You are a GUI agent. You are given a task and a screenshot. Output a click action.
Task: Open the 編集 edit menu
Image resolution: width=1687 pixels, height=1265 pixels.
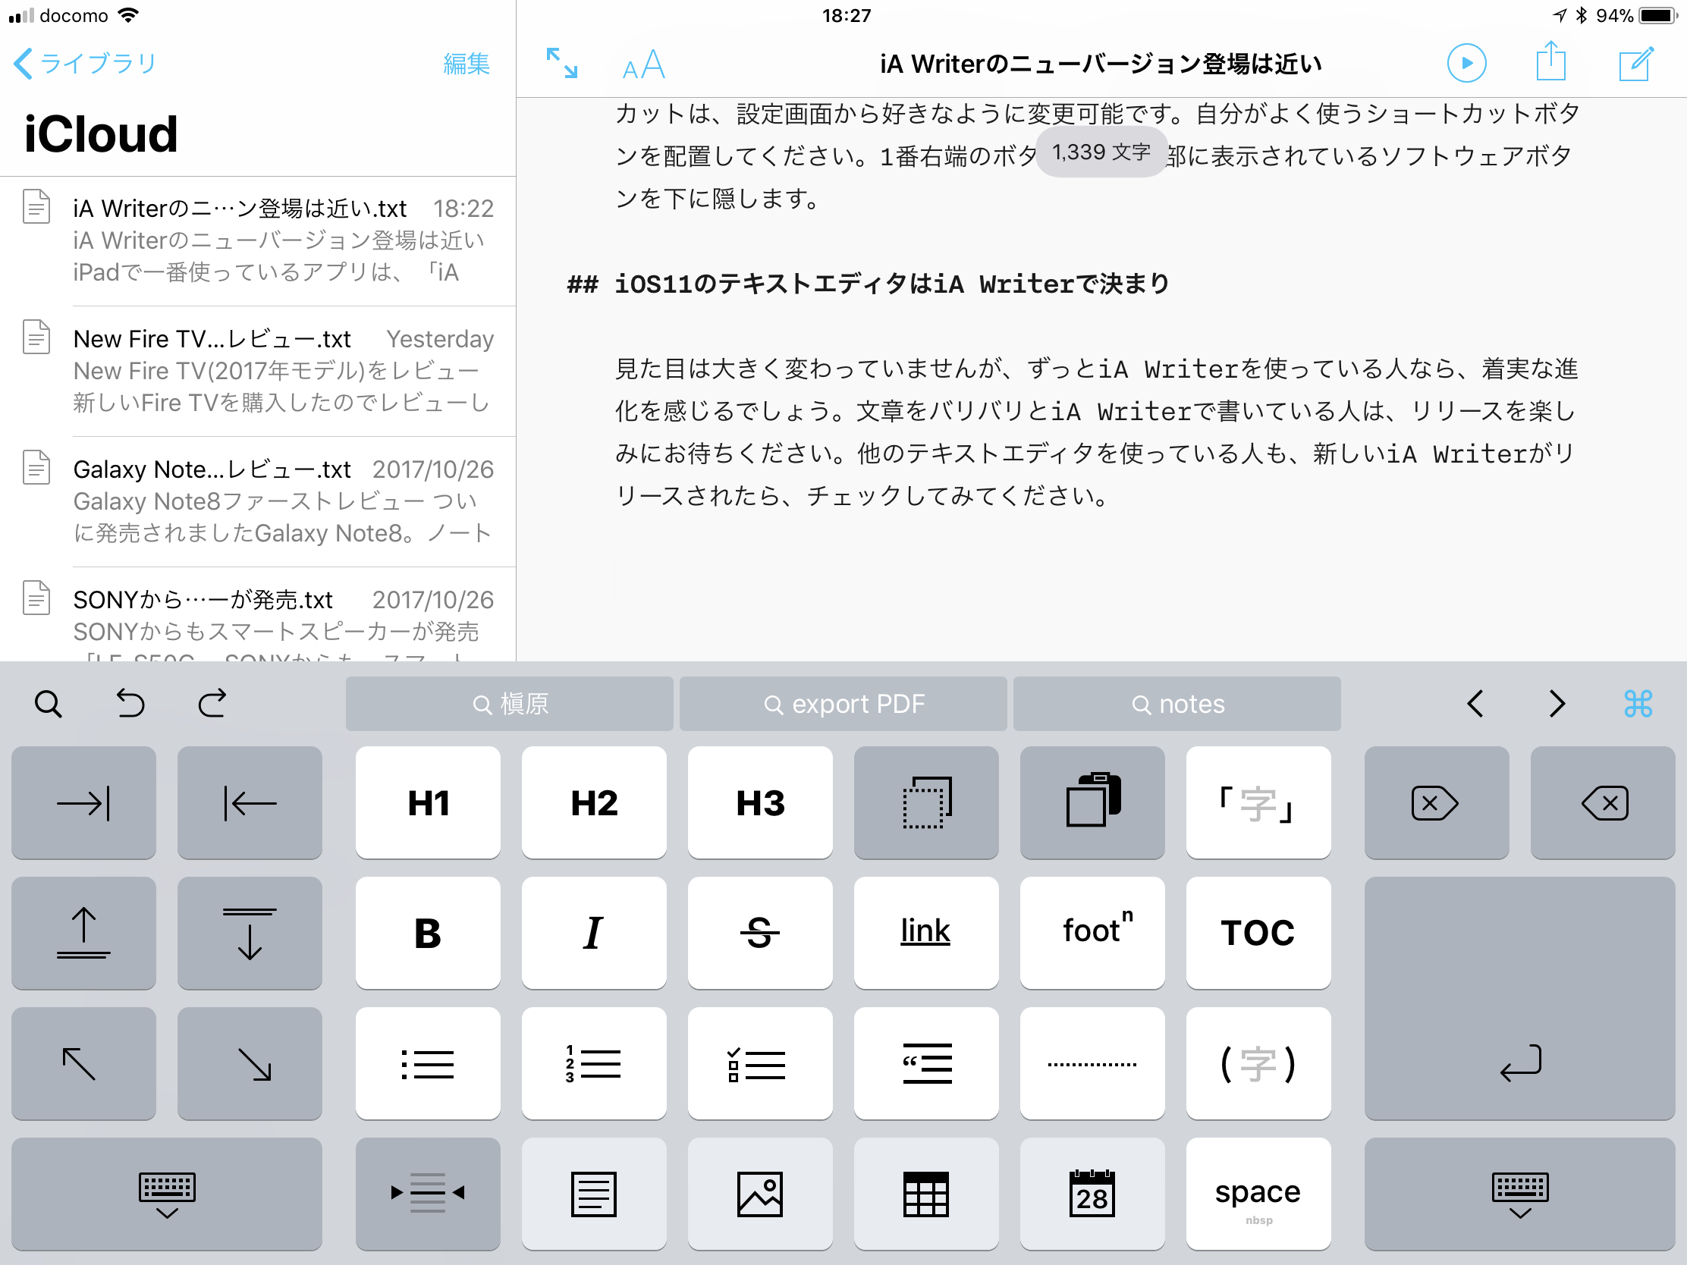tap(467, 61)
